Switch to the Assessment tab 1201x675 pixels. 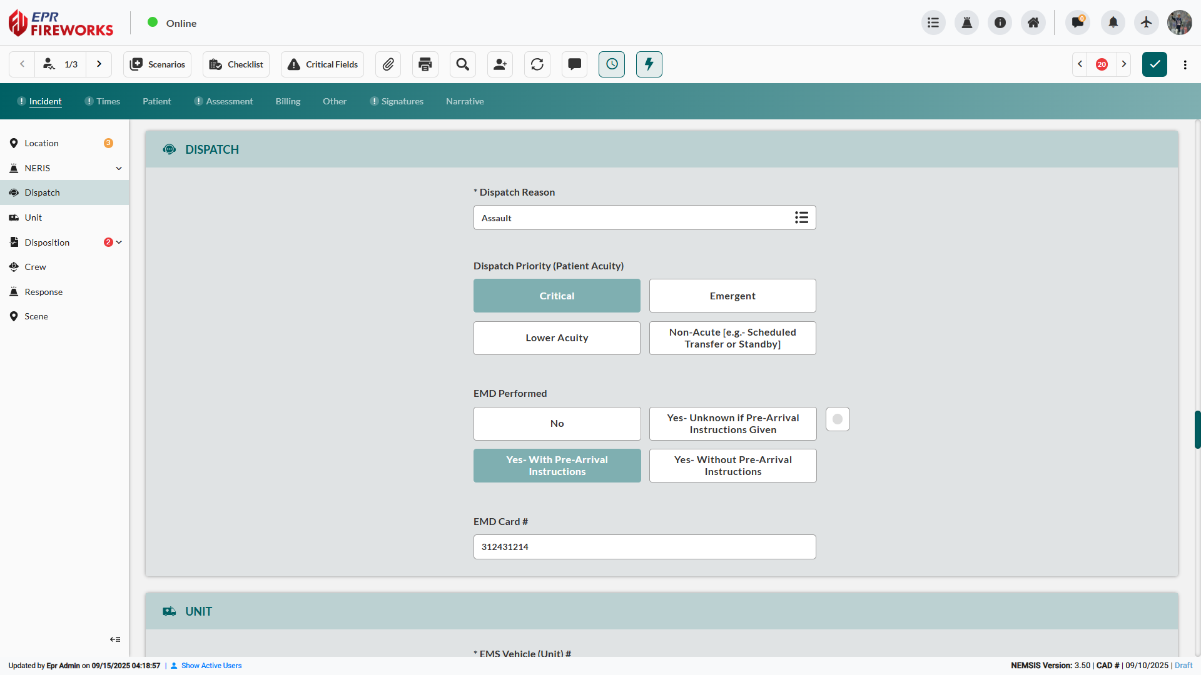[x=229, y=101]
